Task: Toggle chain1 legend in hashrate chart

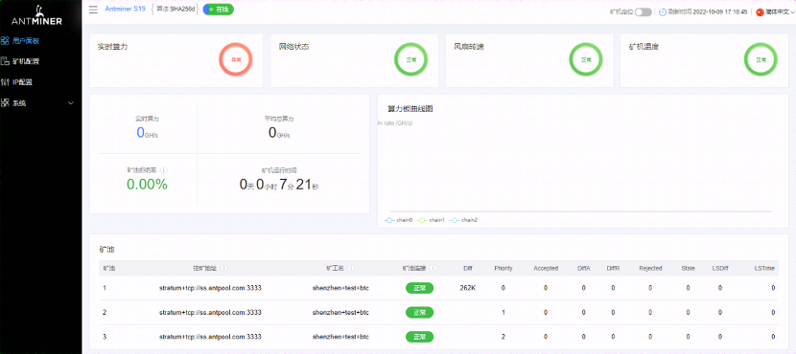Action: tap(431, 220)
